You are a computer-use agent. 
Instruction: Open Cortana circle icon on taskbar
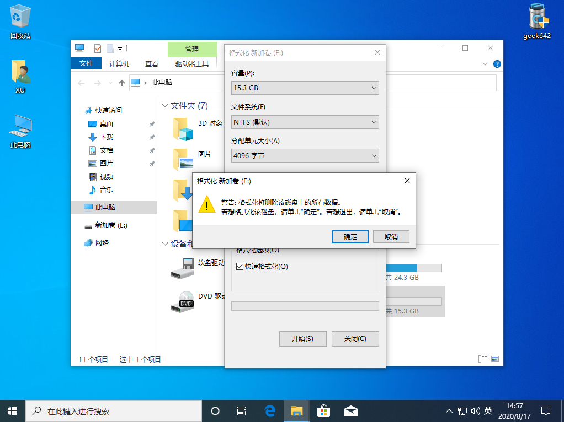[215, 411]
